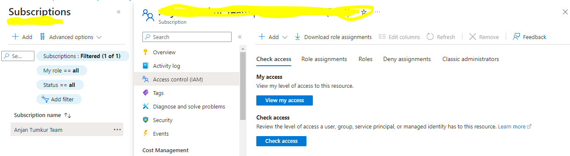The image size is (570, 156).
Task: Open the Status == all filter
Action: [60, 85]
